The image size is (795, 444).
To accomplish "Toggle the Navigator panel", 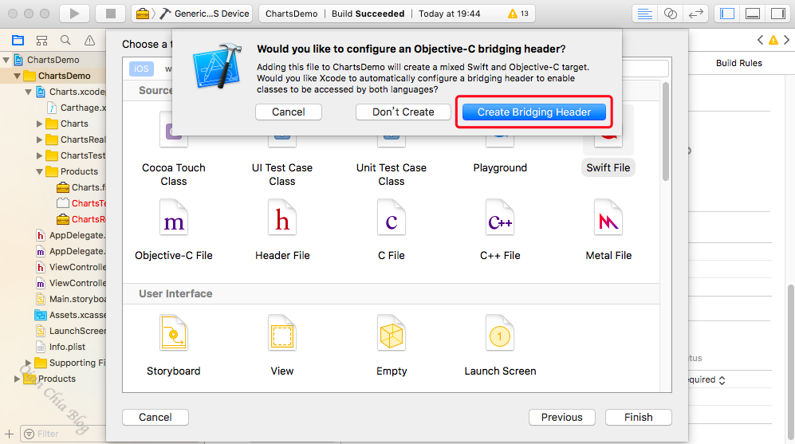I will pos(727,14).
